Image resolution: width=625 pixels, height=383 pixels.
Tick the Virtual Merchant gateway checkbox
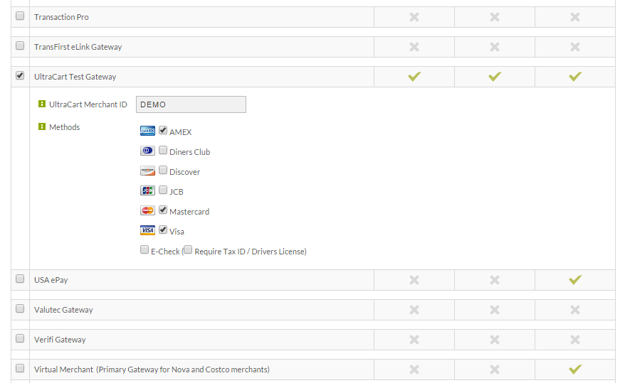point(20,368)
